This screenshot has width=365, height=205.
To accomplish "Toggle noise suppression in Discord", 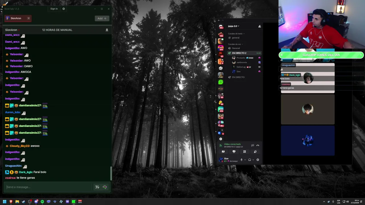I will click(252, 145).
